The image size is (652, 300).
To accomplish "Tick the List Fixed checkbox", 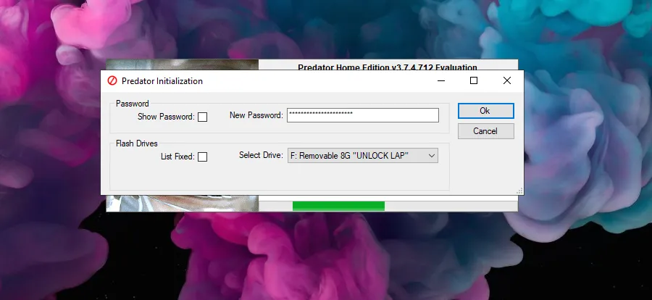I will pyautogui.click(x=203, y=157).
